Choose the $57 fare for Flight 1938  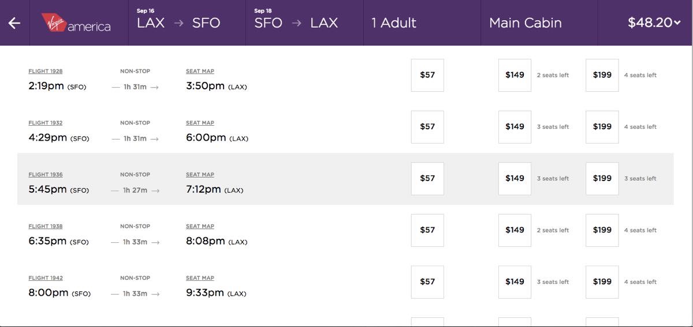[427, 230]
